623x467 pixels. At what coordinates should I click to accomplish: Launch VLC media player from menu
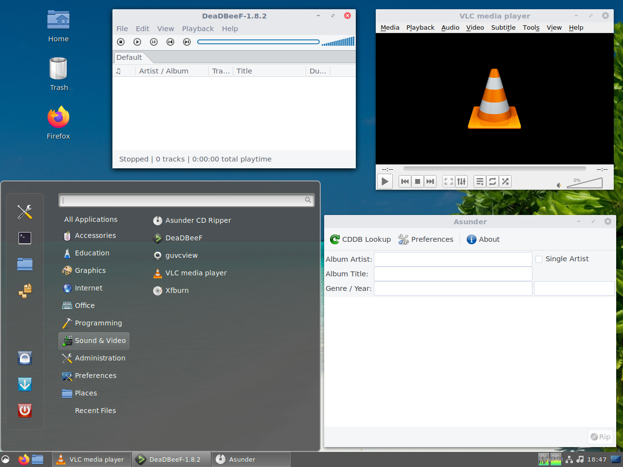(190, 273)
